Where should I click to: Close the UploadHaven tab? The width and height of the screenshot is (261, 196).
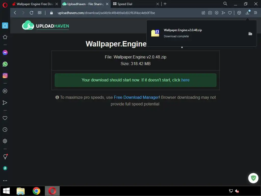(107, 4)
